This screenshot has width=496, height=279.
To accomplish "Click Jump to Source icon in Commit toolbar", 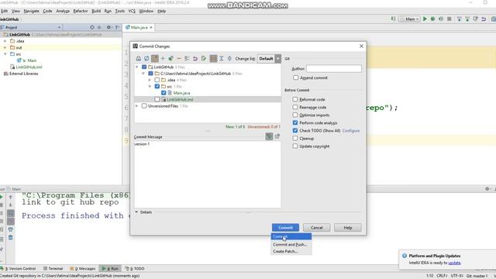I will point(203,59).
